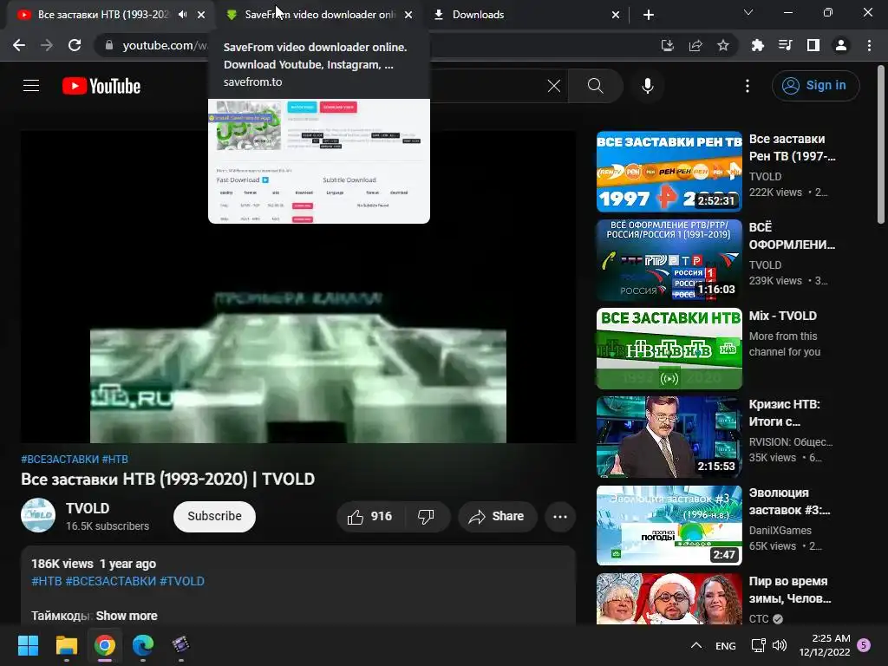Click the YouTube search magnifier button
888x666 pixels.
tap(595, 86)
